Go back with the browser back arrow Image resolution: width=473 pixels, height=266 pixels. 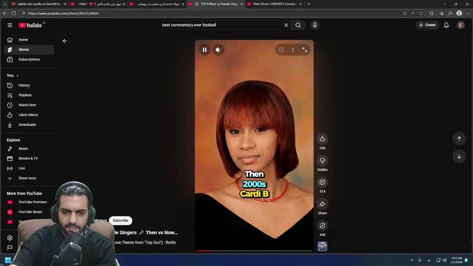[x=5, y=13]
